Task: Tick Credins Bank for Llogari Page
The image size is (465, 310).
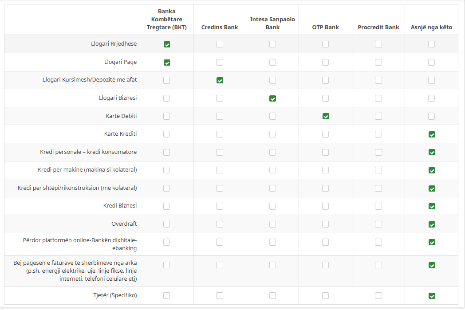Action: point(220,63)
